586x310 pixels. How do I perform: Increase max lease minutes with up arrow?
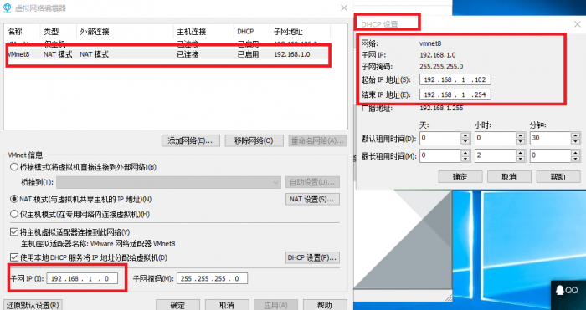(x=576, y=153)
